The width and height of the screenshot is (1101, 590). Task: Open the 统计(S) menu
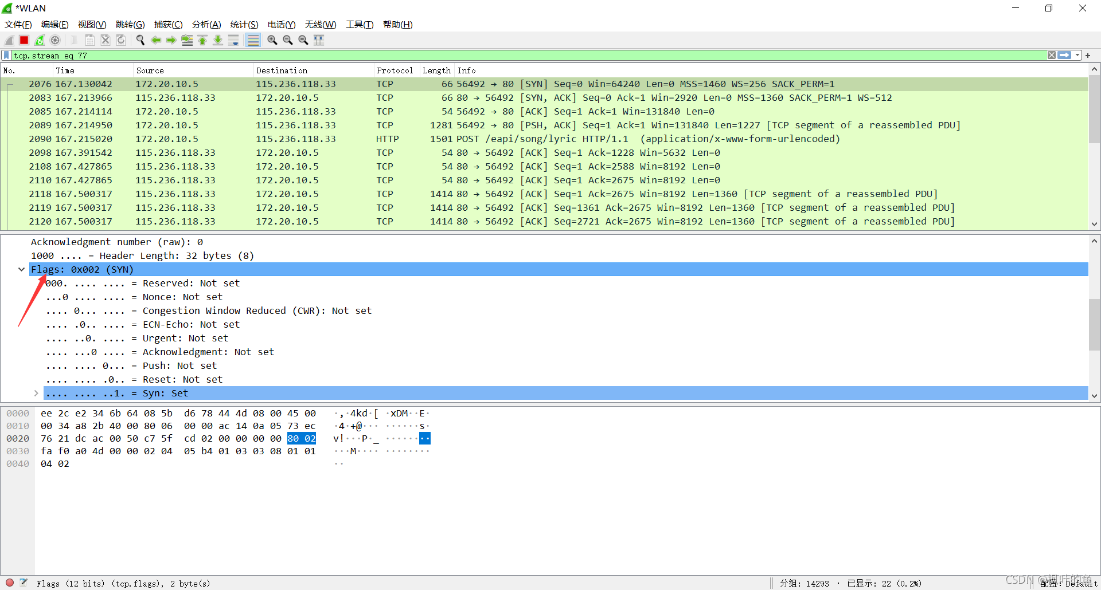244,25
